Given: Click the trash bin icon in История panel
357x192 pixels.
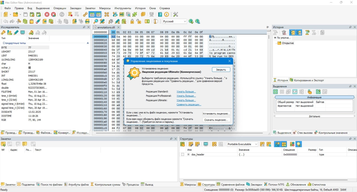Looking at the screenshot, I should [x=284, y=33].
